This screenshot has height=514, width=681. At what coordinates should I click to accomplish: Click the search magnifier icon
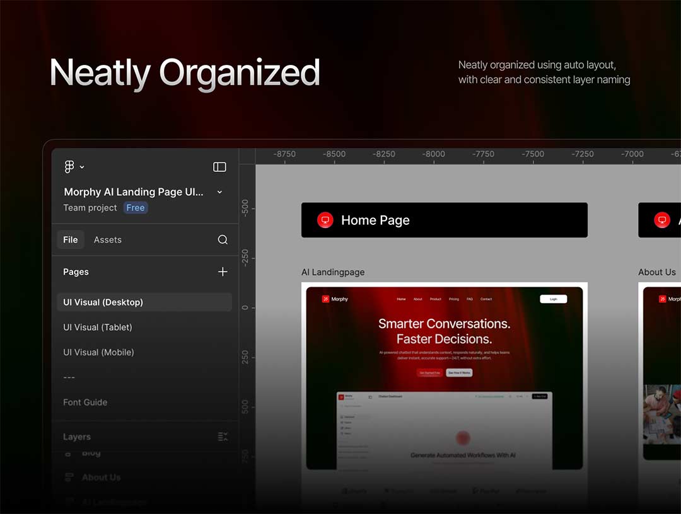pos(223,239)
